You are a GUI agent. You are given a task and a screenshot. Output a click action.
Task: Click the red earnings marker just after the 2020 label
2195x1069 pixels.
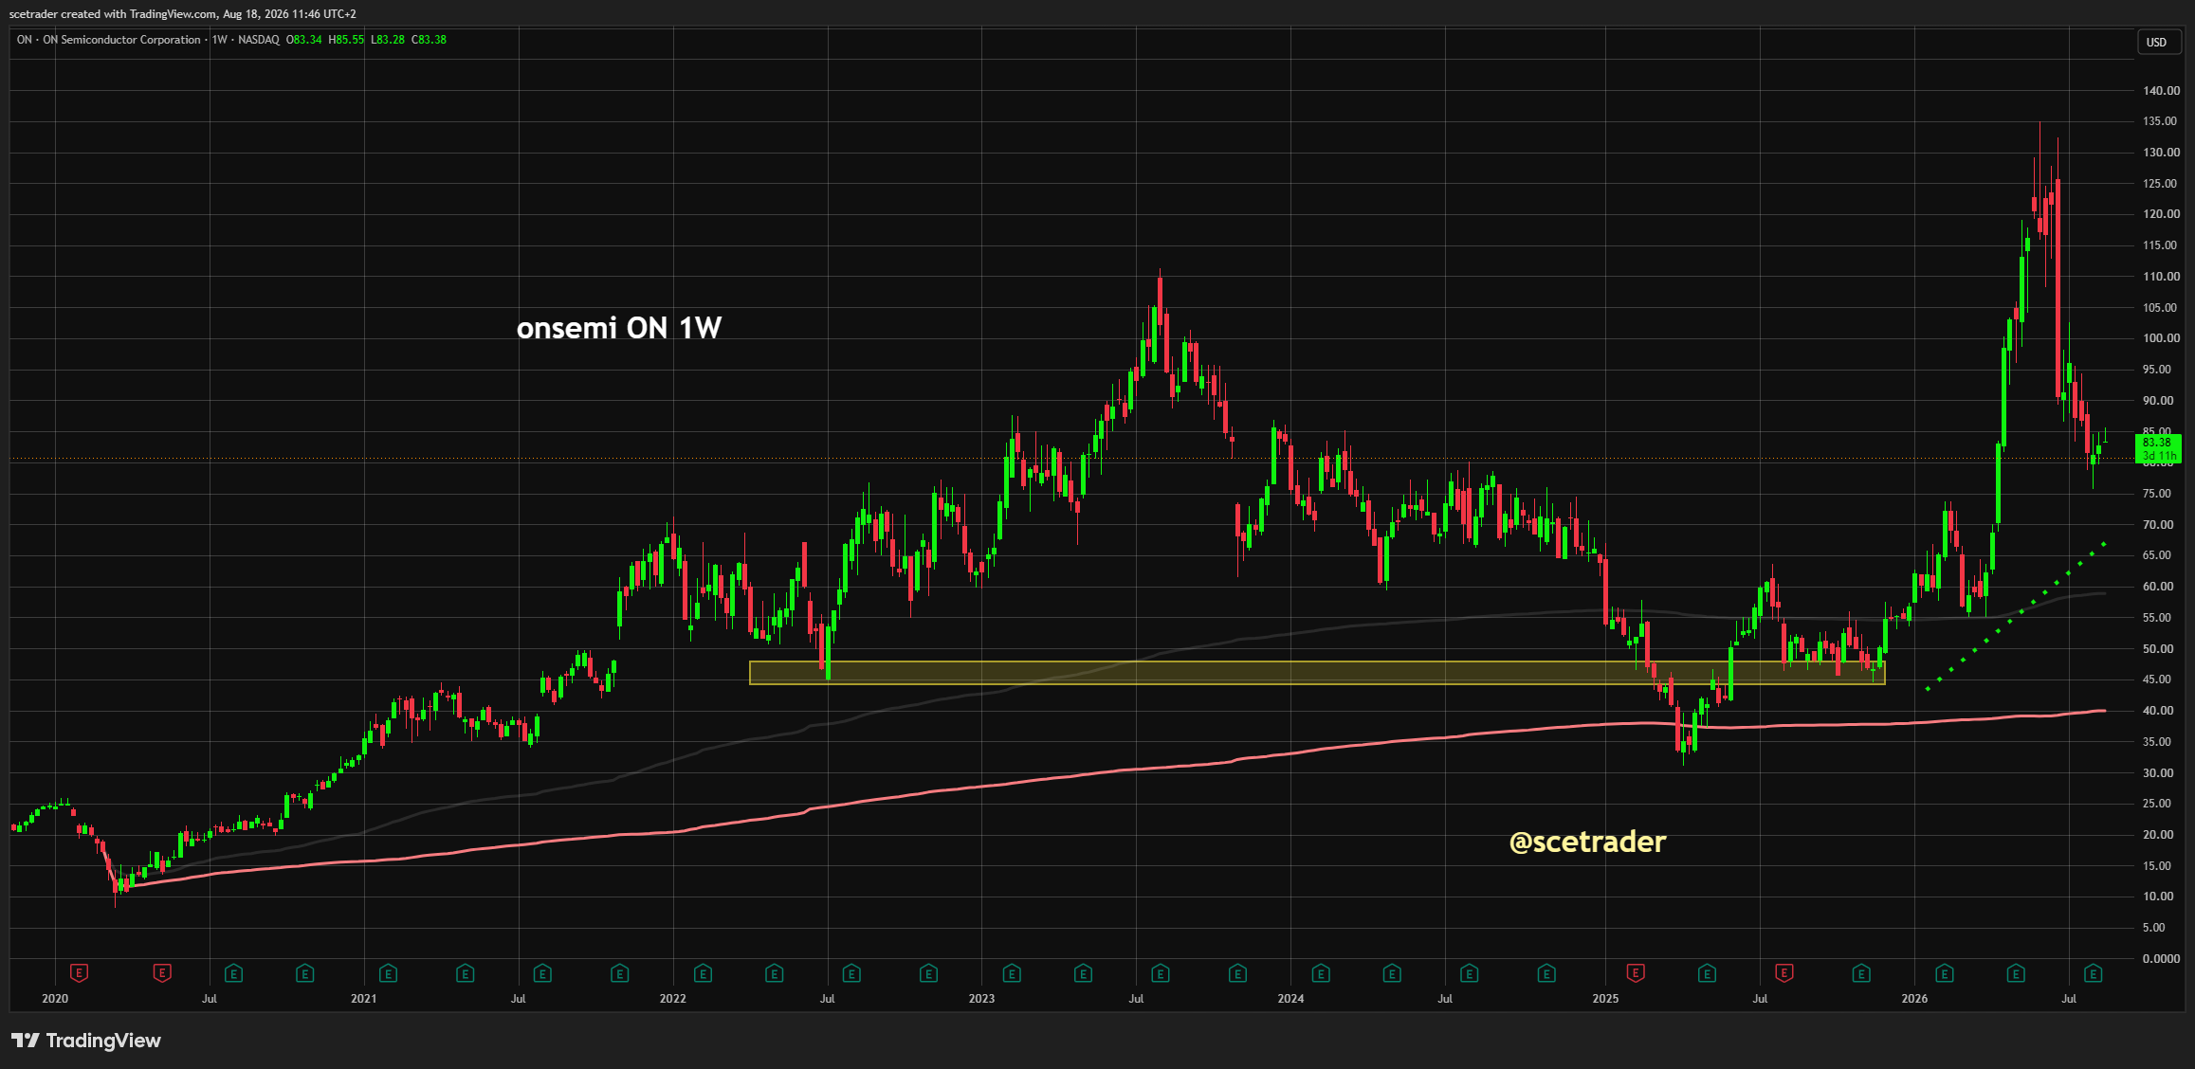tap(80, 972)
